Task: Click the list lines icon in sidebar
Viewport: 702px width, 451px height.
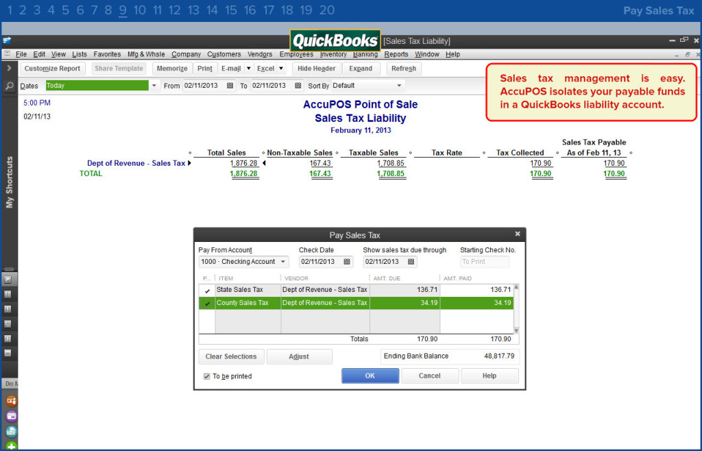Action: [8, 324]
